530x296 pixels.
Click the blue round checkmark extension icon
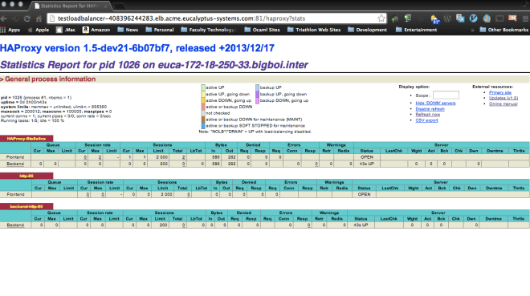click(x=473, y=18)
